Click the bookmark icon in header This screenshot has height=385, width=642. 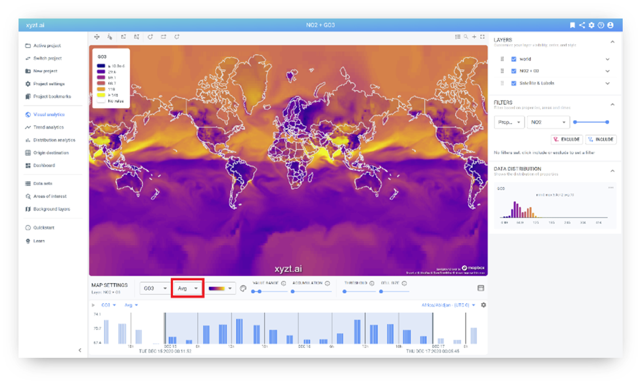pyautogui.click(x=572, y=25)
